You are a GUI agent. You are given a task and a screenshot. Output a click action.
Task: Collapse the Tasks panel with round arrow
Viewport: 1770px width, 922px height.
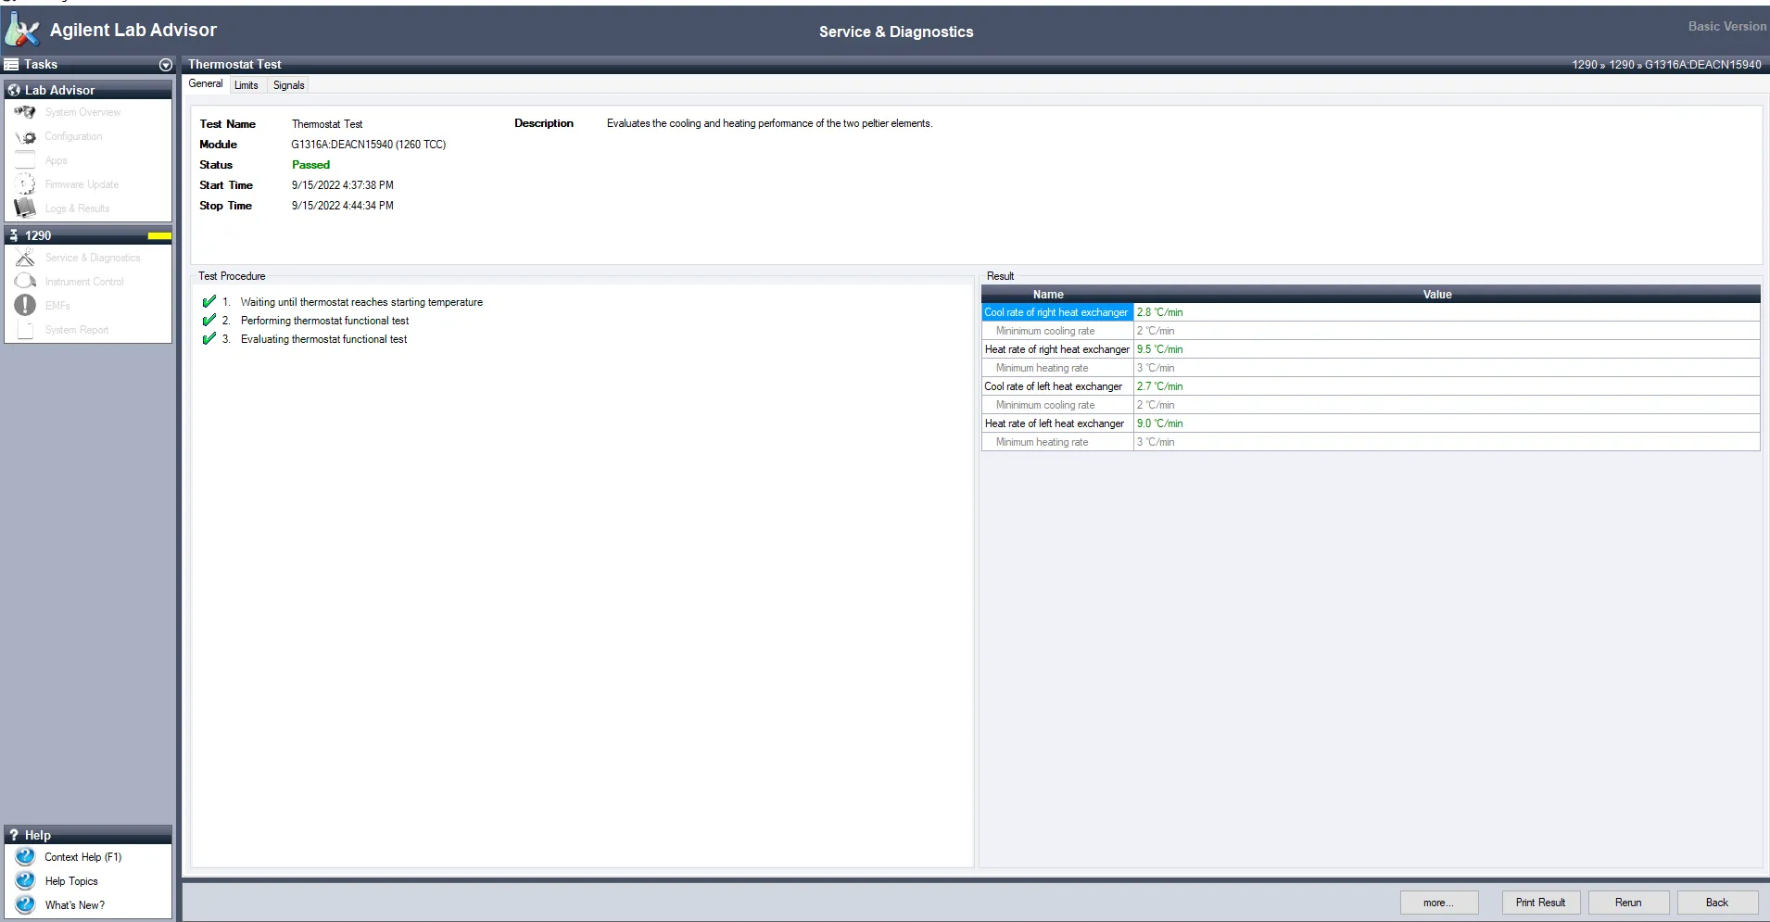(166, 65)
